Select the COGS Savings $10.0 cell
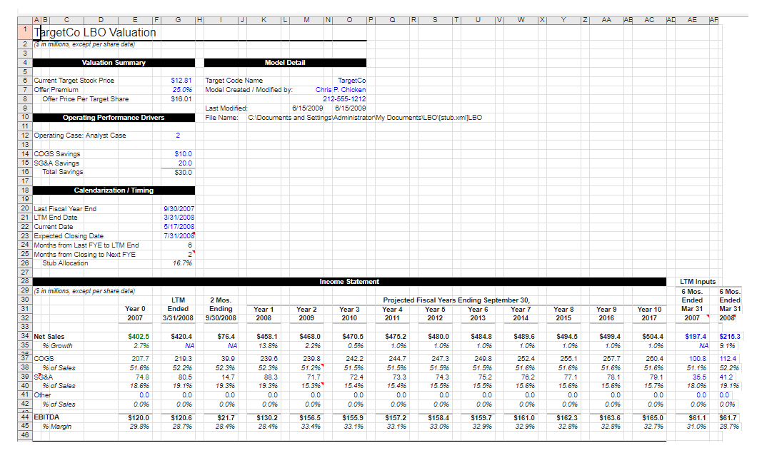 click(x=179, y=153)
